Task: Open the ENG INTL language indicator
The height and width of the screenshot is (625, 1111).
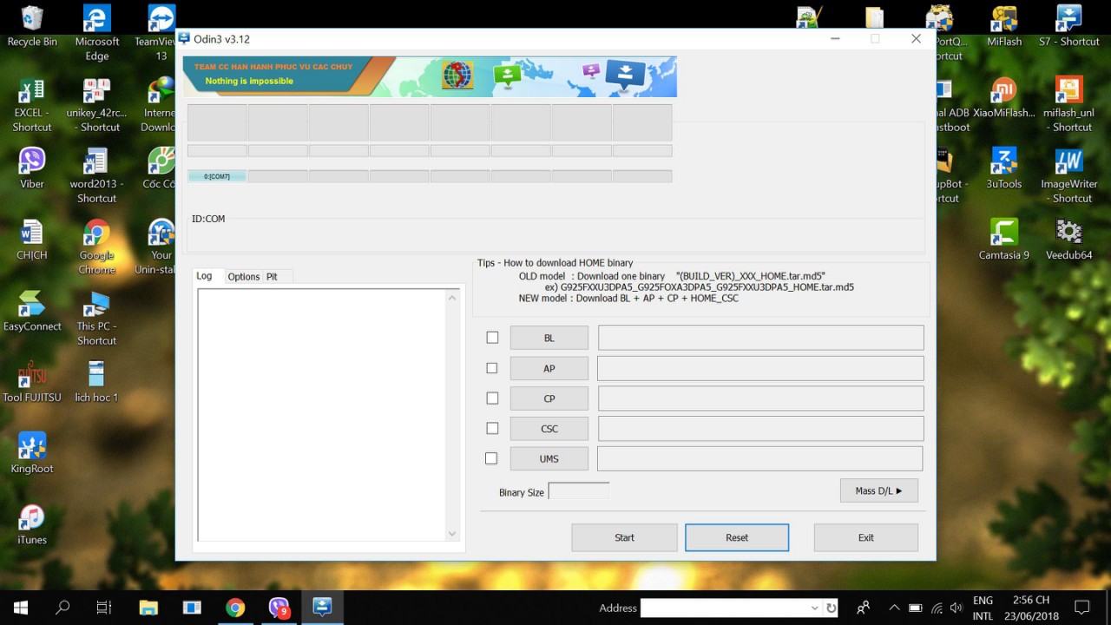Action: pyautogui.click(x=983, y=608)
